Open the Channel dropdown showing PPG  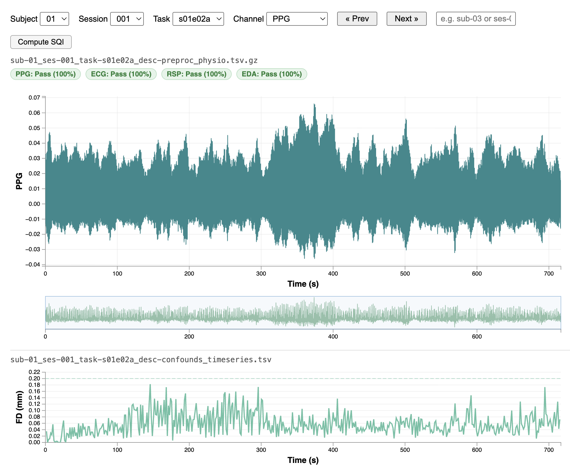pos(297,19)
